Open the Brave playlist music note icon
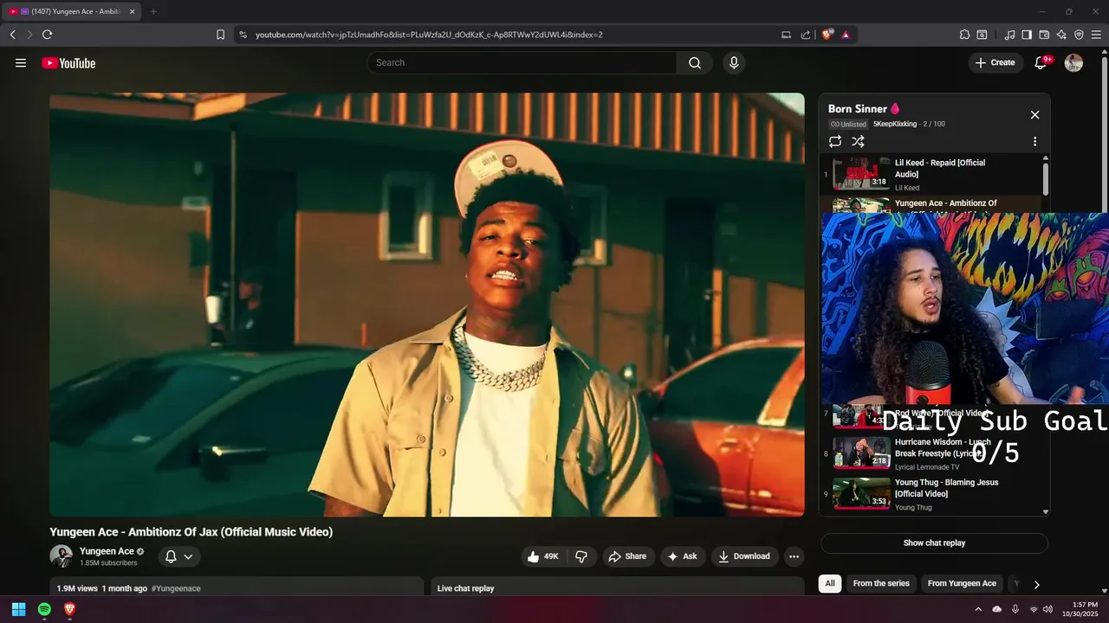Image resolution: width=1109 pixels, height=623 pixels. 1009,35
